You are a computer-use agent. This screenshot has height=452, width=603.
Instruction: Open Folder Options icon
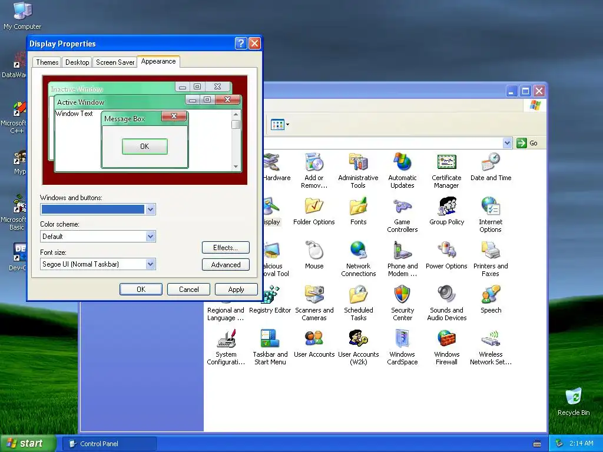tap(314, 211)
